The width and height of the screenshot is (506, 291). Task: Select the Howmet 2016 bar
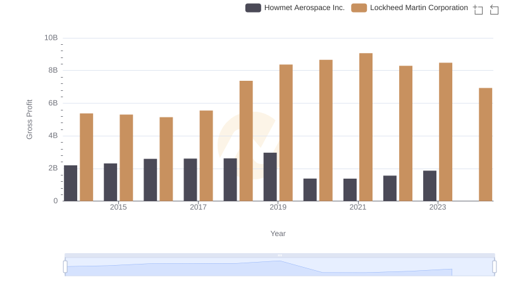tap(151, 180)
